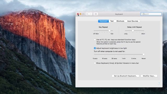Click the Key Repeat slider knob
The image size is (167, 94).
point(110,31)
